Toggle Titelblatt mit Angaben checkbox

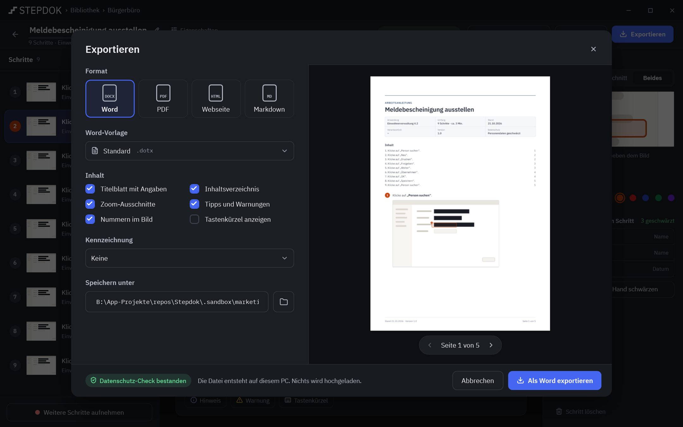pyautogui.click(x=90, y=189)
